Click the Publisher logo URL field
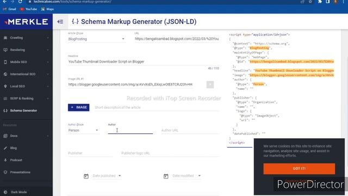Viewport: 348px width, 196px height. tap(170, 153)
